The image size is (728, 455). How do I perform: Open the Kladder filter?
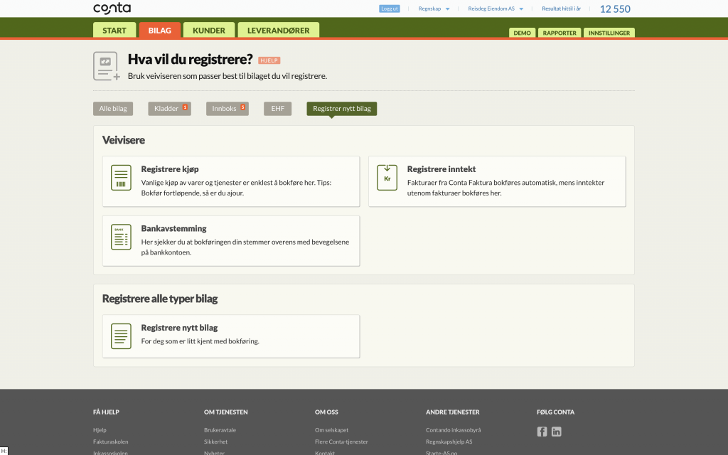pyautogui.click(x=169, y=109)
